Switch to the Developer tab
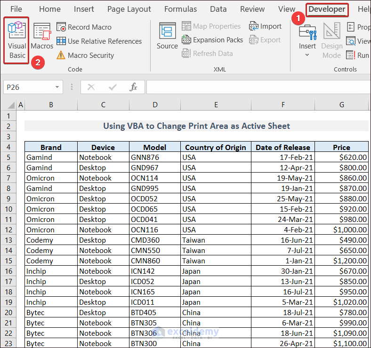This screenshot has height=348, width=371. (327, 9)
